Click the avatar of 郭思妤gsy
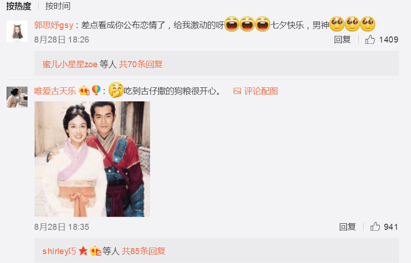411x263 pixels. [17, 31]
